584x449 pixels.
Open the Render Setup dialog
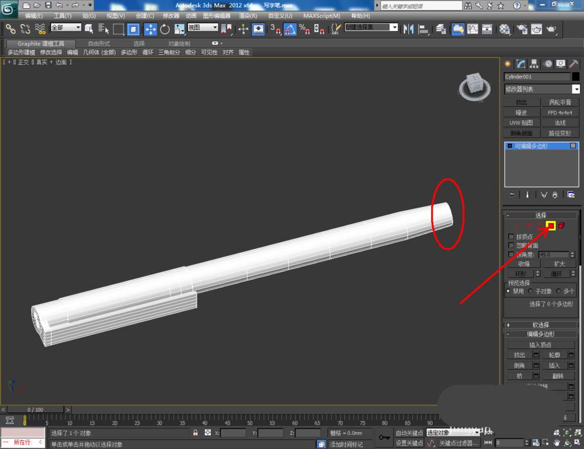point(522,29)
